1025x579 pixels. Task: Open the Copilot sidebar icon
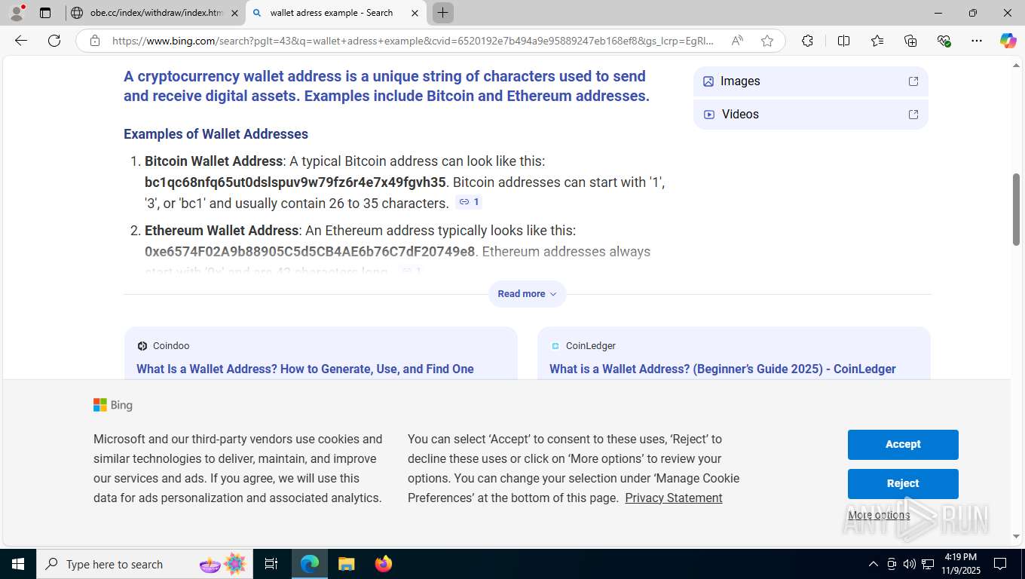[x=1008, y=41]
